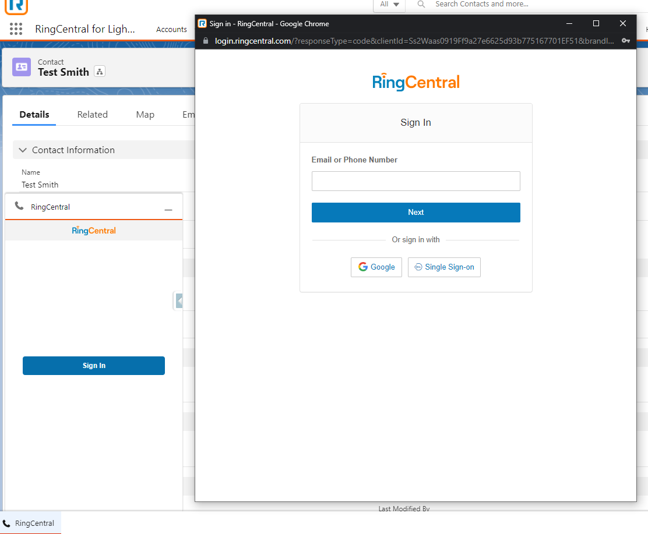Viewport: 648px width, 534px height.
Task: Click the RingCentral favicon in popup title bar
Action: (x=202, y=23)
